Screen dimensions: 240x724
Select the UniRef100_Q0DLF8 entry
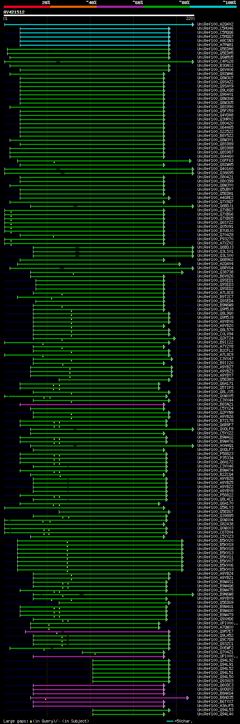pos(215,429)
